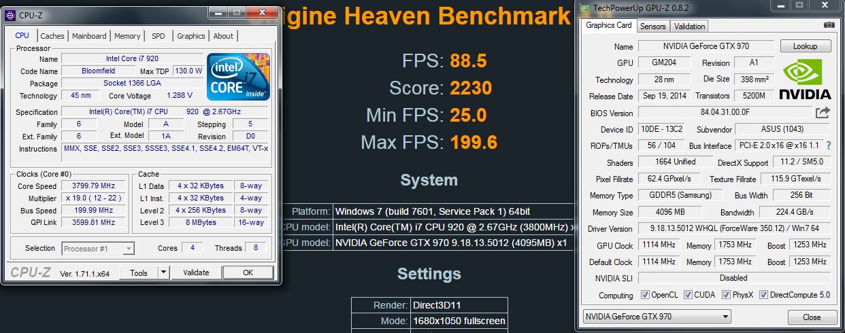
Task: Click the Heaven Benchmark Score value 2230
Action: [x=471, y=88]
